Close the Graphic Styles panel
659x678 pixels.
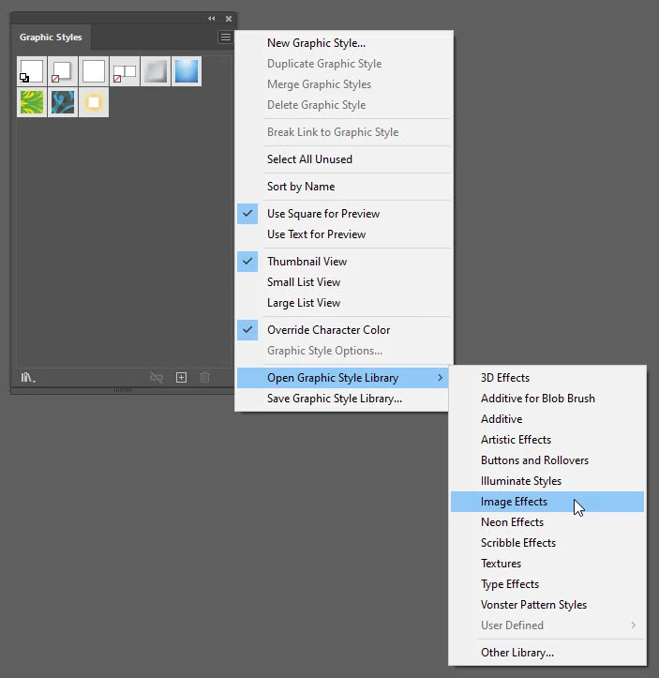(x=229, y=19)
